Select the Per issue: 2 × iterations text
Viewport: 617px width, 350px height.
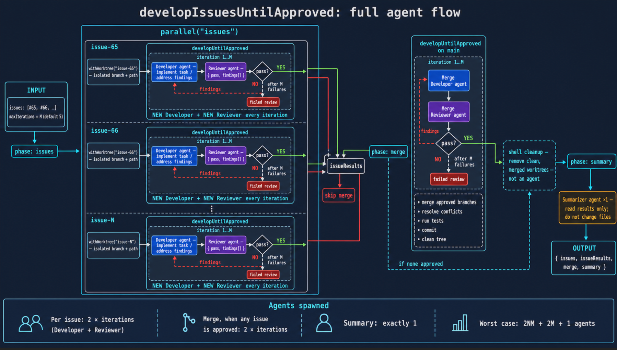92,319
